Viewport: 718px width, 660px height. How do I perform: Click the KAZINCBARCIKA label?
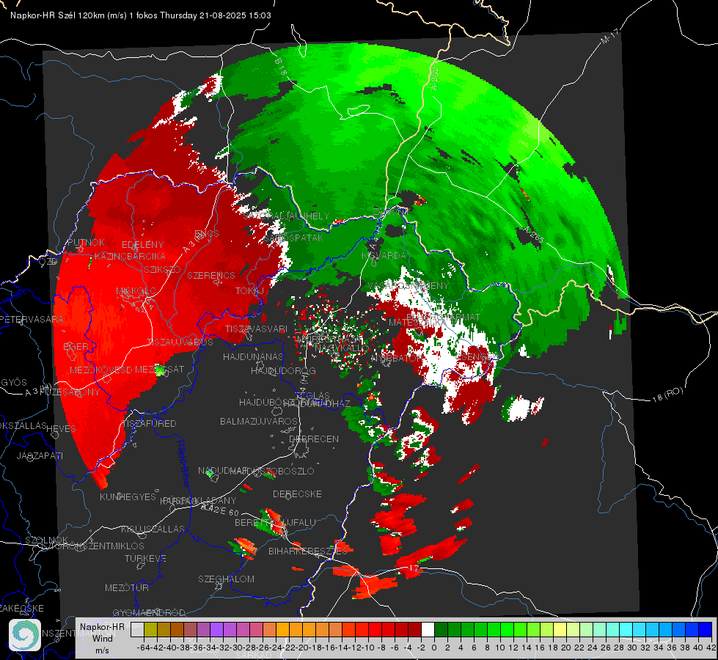click(x=130, y=256)
